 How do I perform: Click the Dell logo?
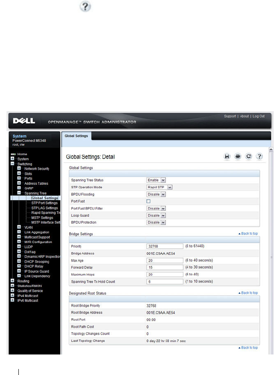(x=24, y=121)
